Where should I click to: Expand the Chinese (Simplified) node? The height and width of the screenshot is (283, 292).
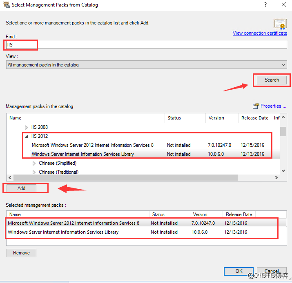coord(34,163)
